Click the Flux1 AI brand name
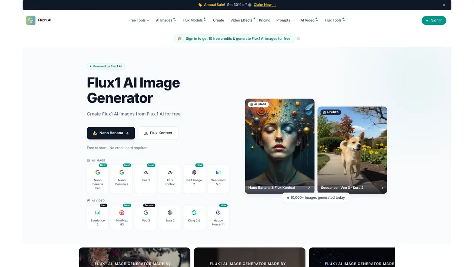 click(44, 20)
